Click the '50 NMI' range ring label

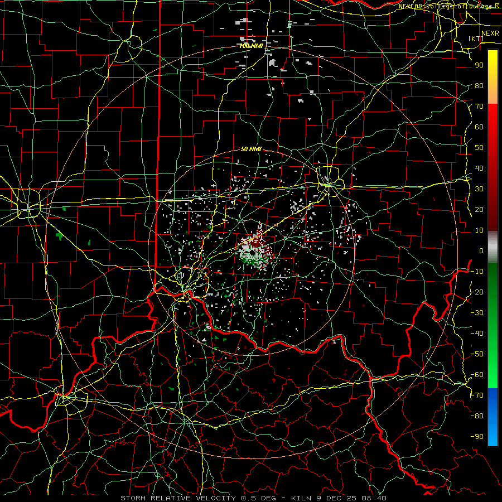(x=252, y=149)
